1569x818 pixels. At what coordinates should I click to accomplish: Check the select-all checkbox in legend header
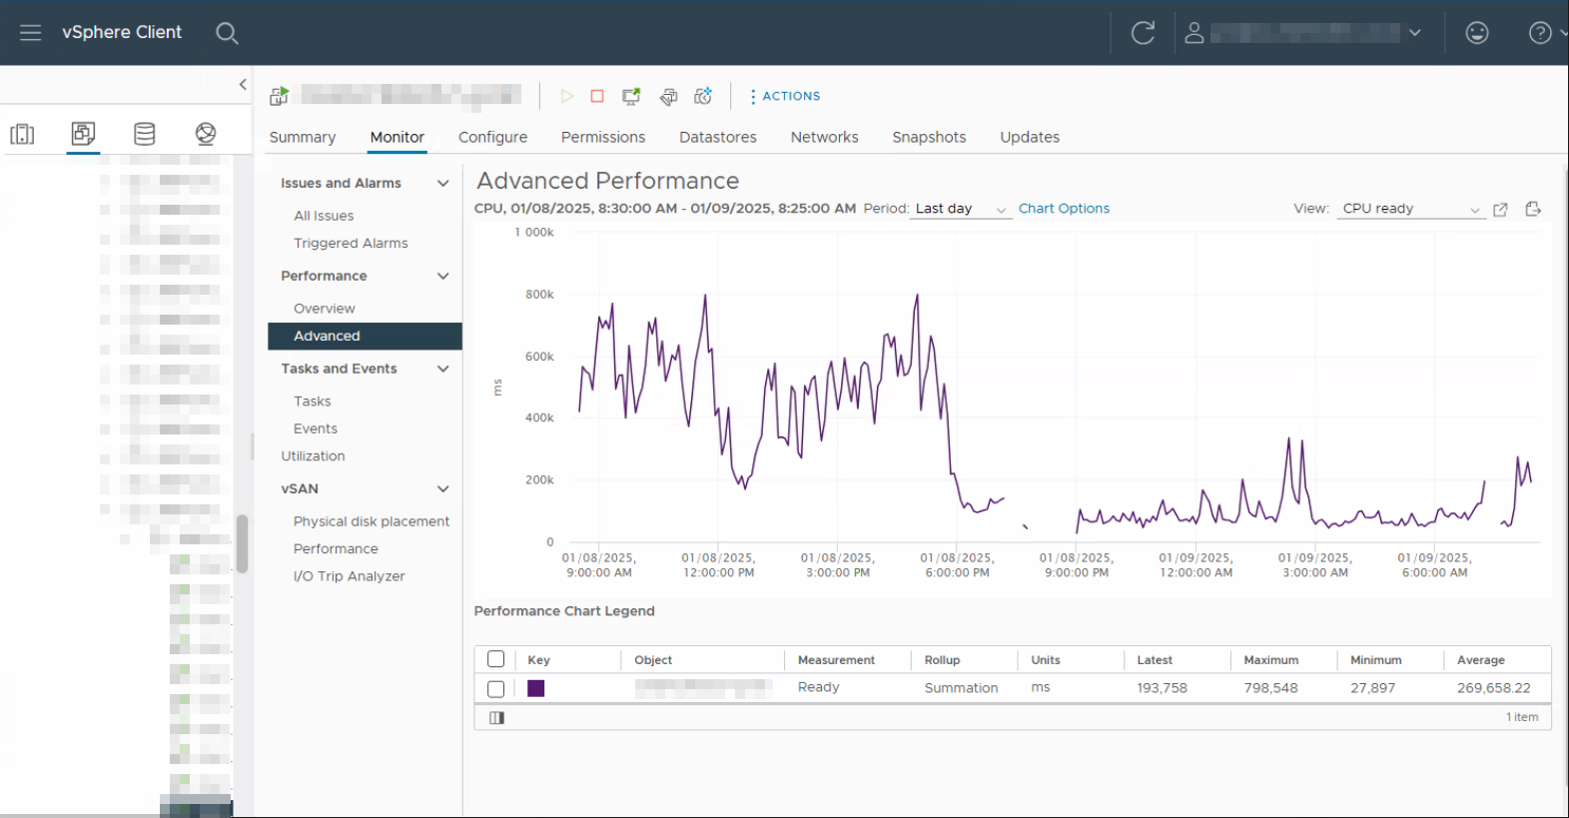pyautogui.click(x=495, y=659)
